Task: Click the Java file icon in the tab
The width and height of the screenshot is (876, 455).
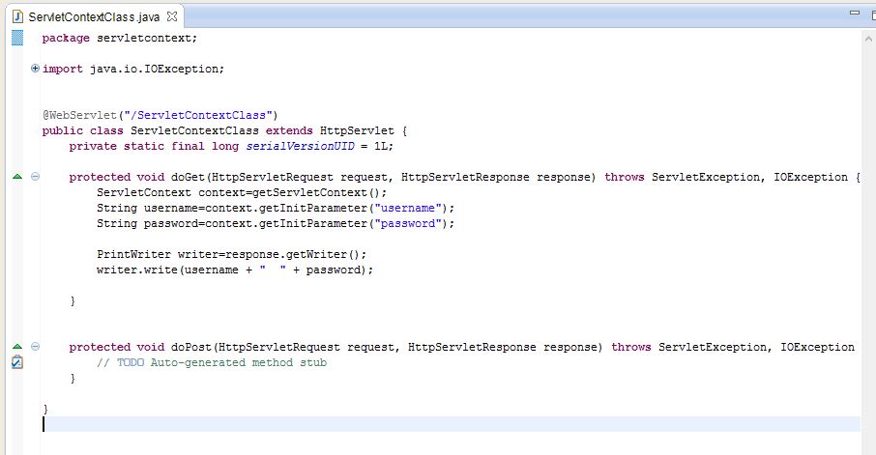Action: click(17, 17)
